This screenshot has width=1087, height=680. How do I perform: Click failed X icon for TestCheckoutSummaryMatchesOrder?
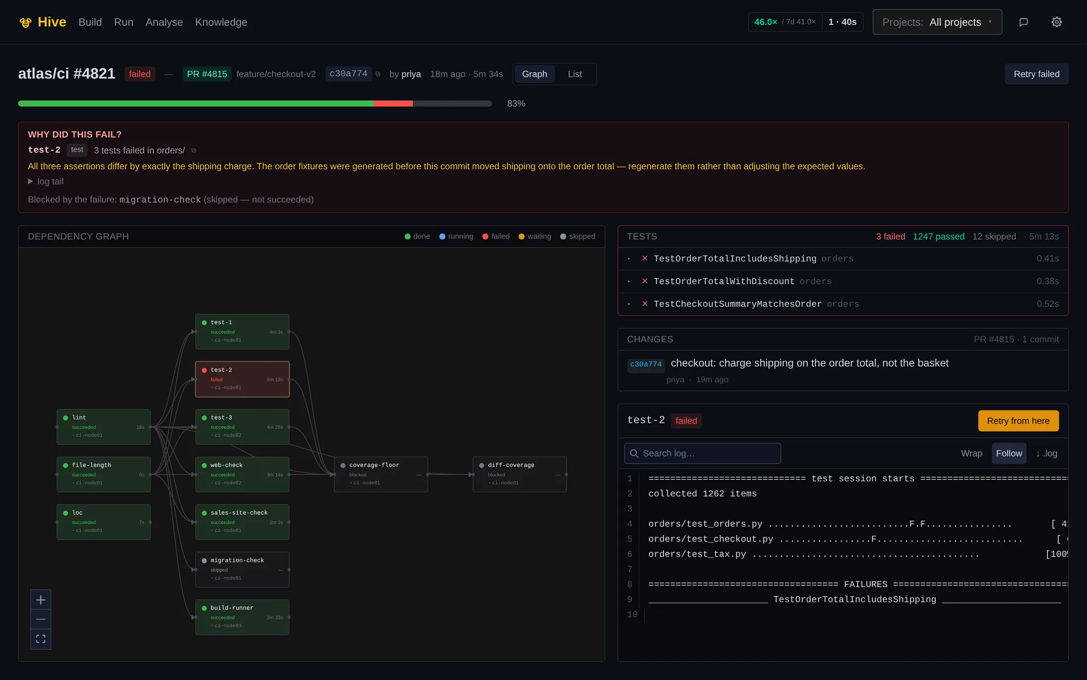click(645, 303)
